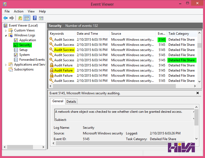Collapse the Windows Logs tree node
205x158 pixels.
coord(6,36)
